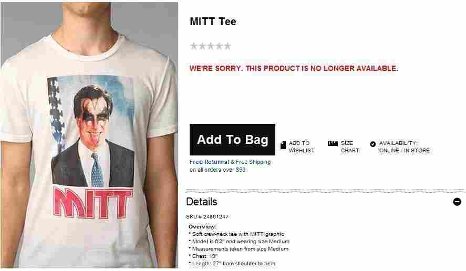The width and height of the screenshot is (466, 271).
Task: Click the Details section heading
Action: click(x=202, y=202)
